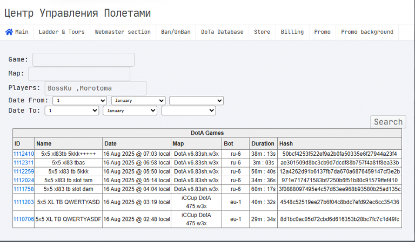Open game ID 1111758 link
The height and width of the screenshot is (242, 415).
(x=24, y=189)
